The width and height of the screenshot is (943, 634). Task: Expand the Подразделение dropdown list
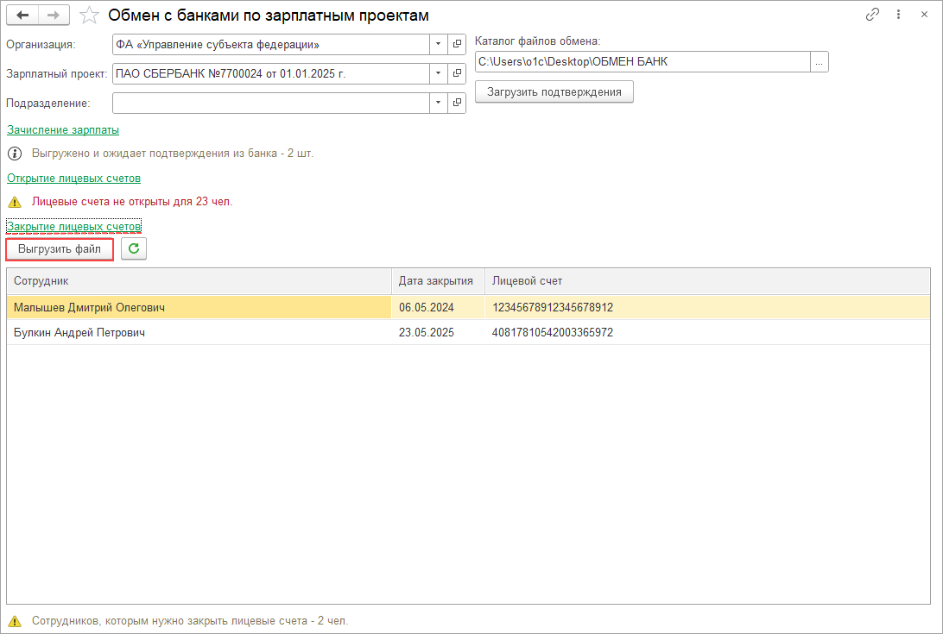pos(438,103)
